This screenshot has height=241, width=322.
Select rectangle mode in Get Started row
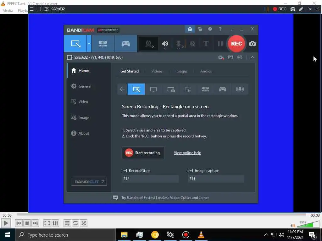(x=136, y=89)
